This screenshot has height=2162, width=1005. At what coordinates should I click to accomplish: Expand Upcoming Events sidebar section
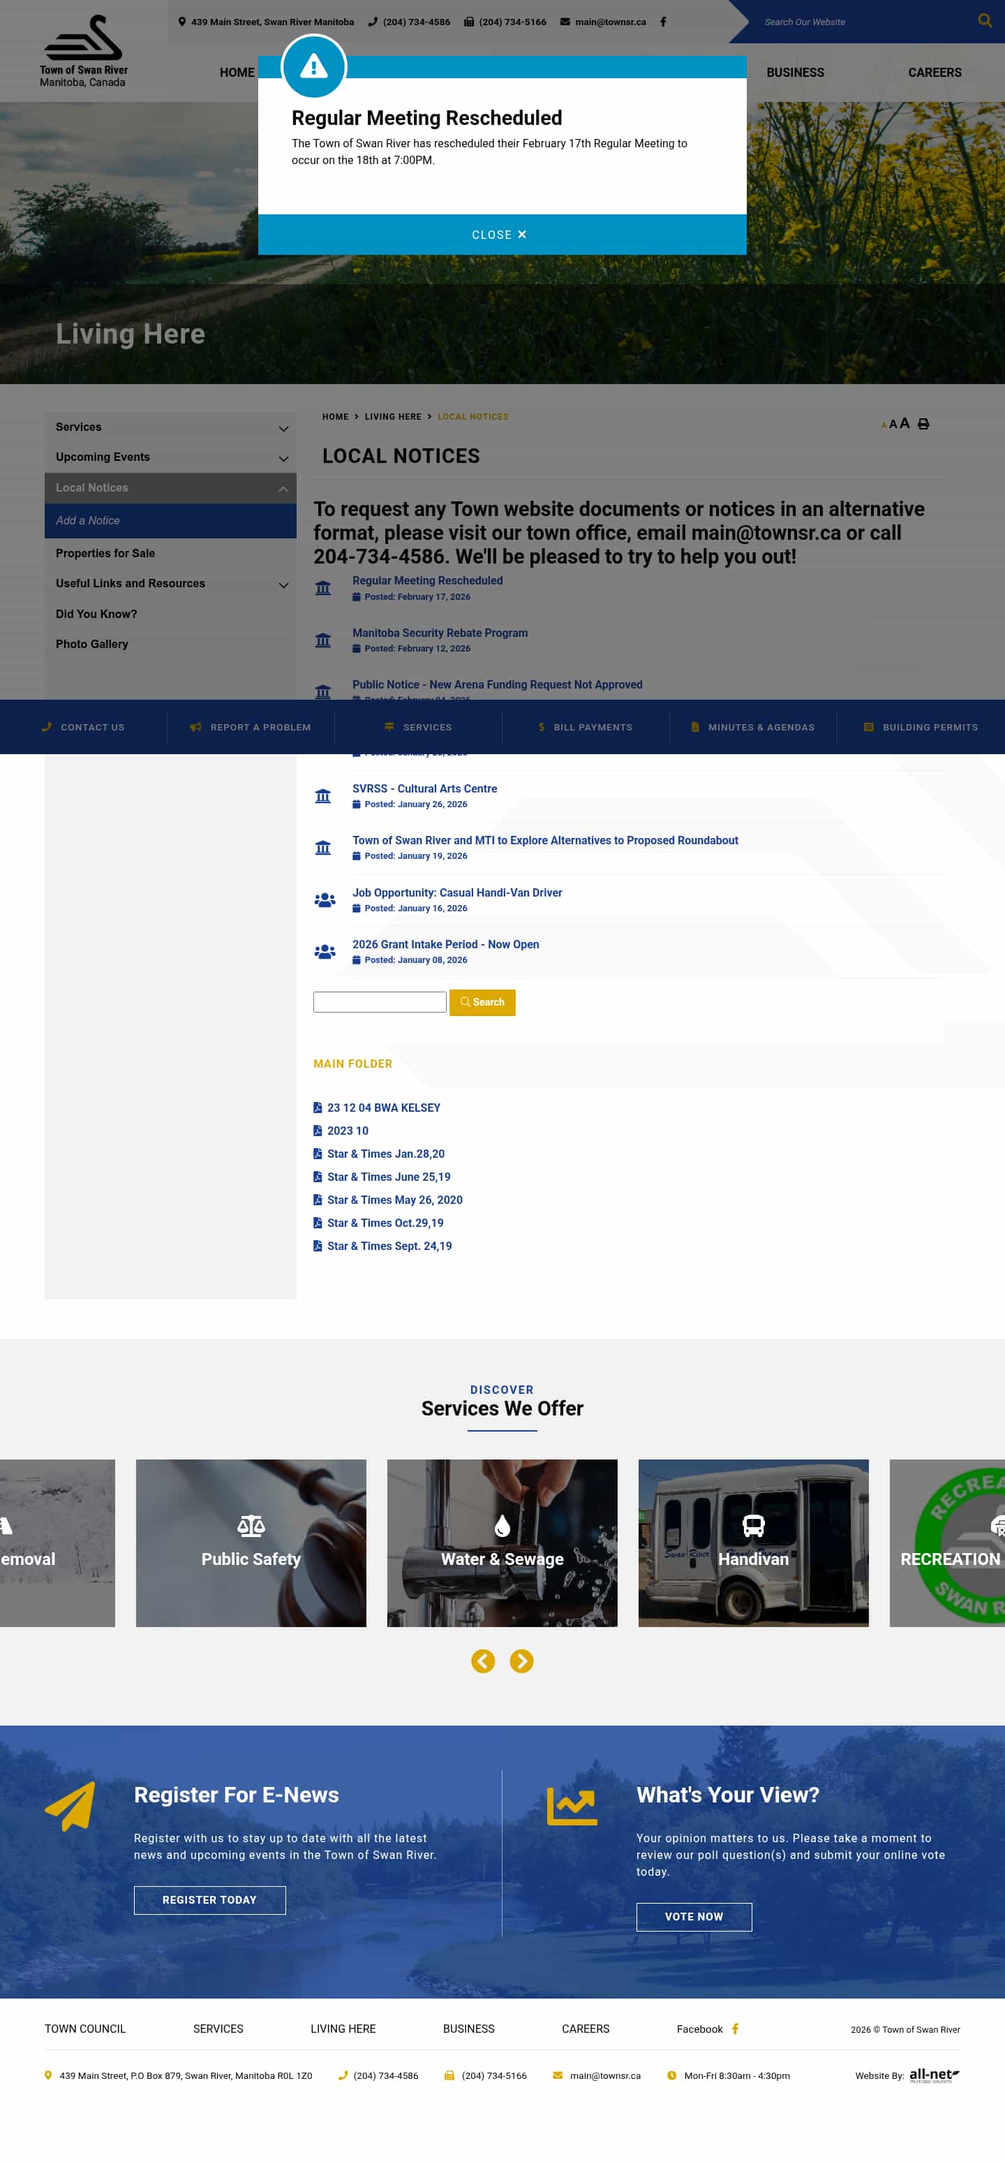tap(283, 458)
